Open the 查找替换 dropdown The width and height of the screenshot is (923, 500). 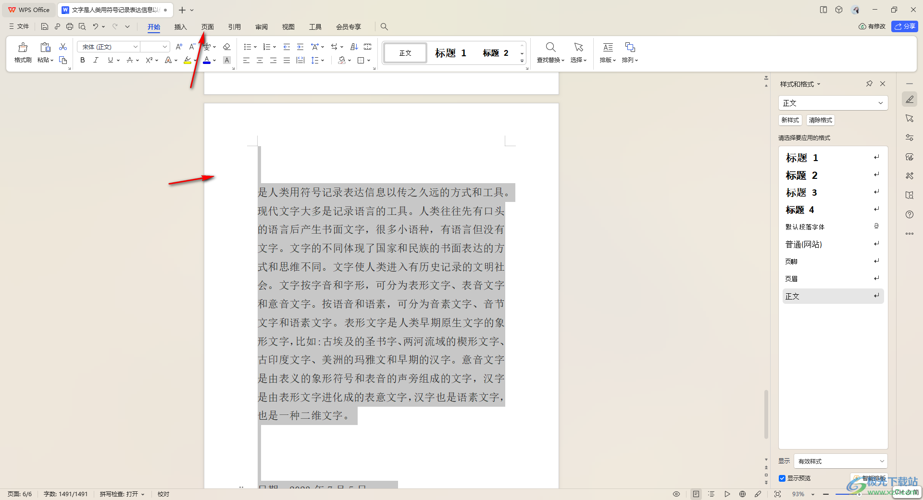(x=551, y=60)
